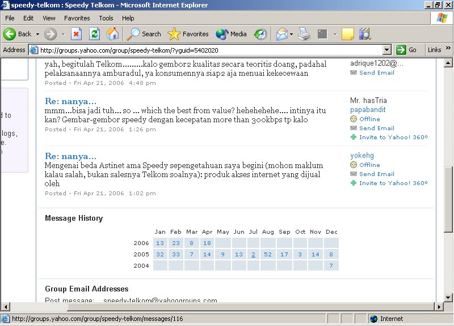Expand the Back button history dropdown
Viewport: 454px width, 326px height.
[37, 35]
